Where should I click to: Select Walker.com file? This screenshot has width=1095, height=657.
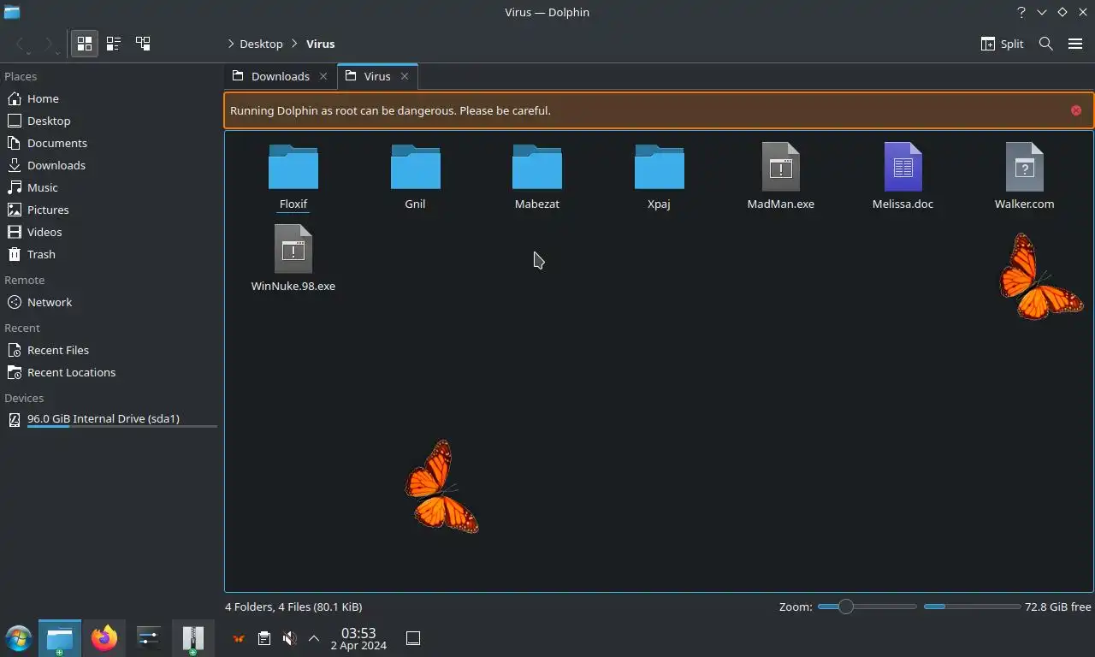point(1024,177)
